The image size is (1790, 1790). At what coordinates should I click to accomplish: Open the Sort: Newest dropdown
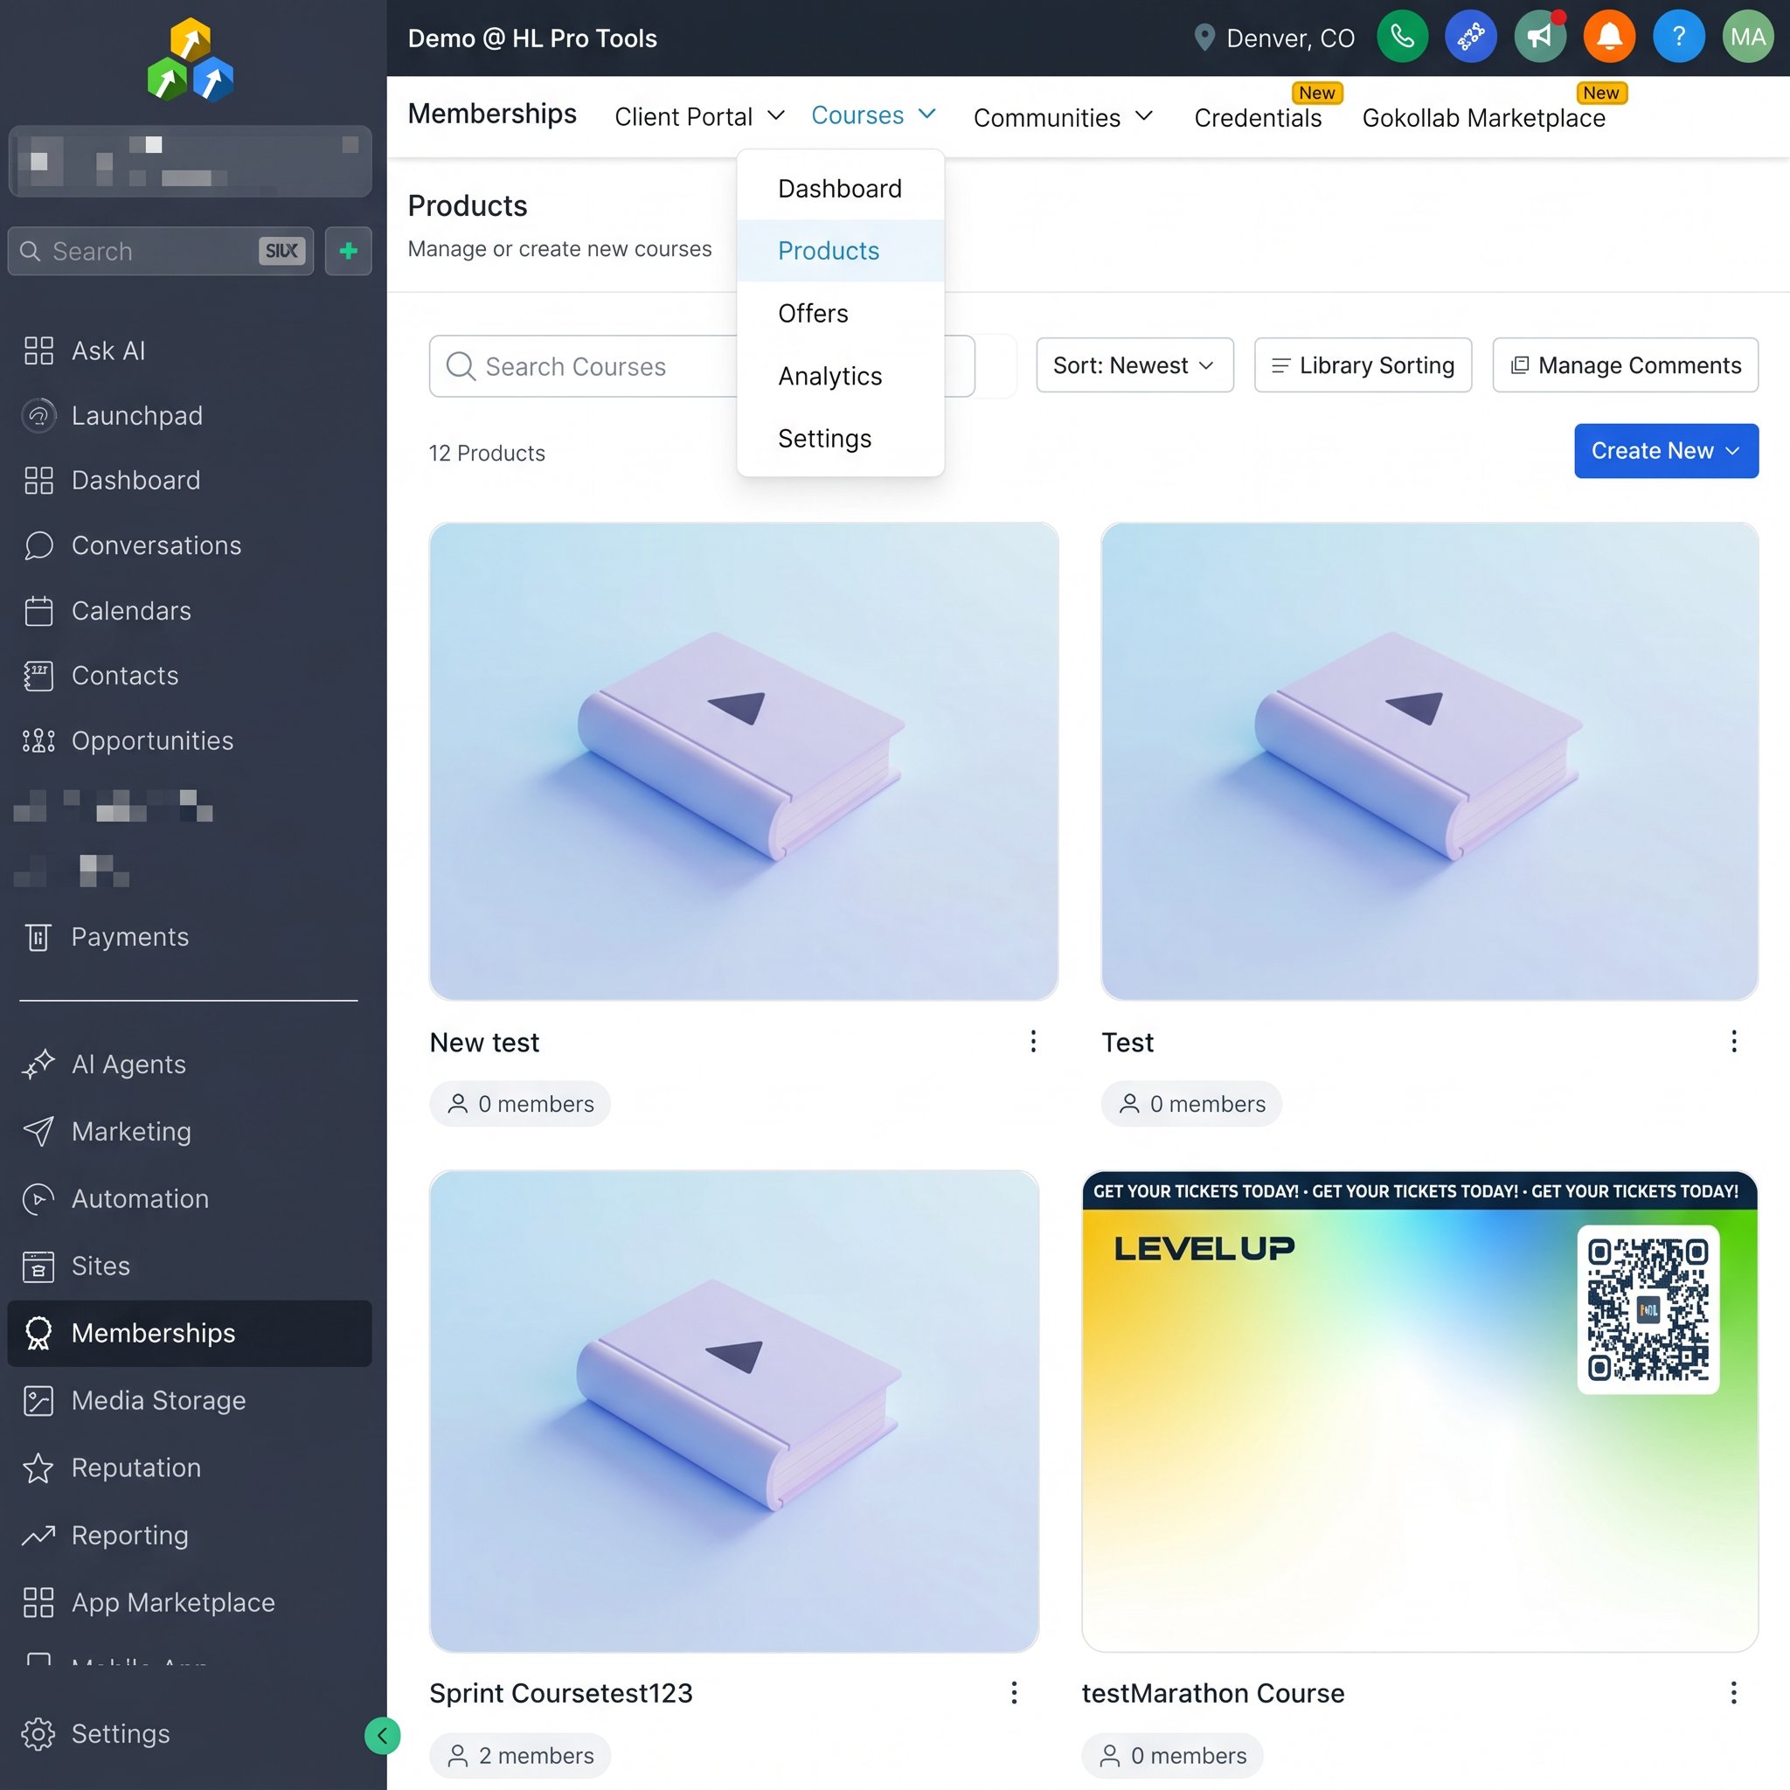click(1134, 365)
